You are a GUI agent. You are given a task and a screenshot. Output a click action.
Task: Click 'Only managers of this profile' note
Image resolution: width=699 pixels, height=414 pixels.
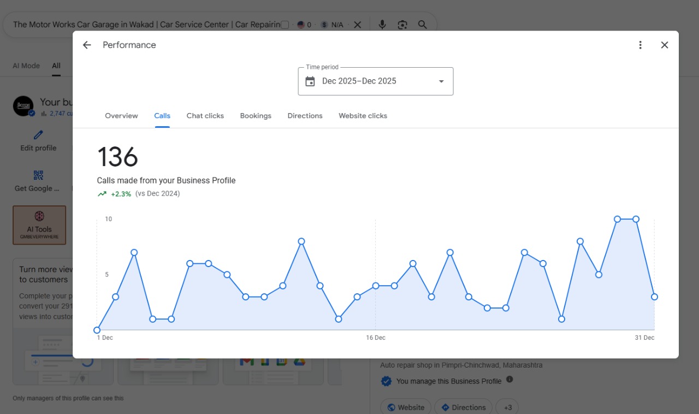(68, 398)
